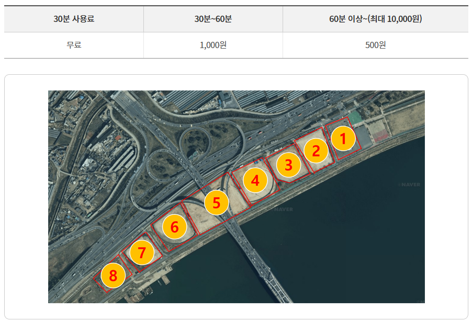Screen dimensions: 472x321
Task: Click parking zone marker number 5
Action: [x=217, y=202]
